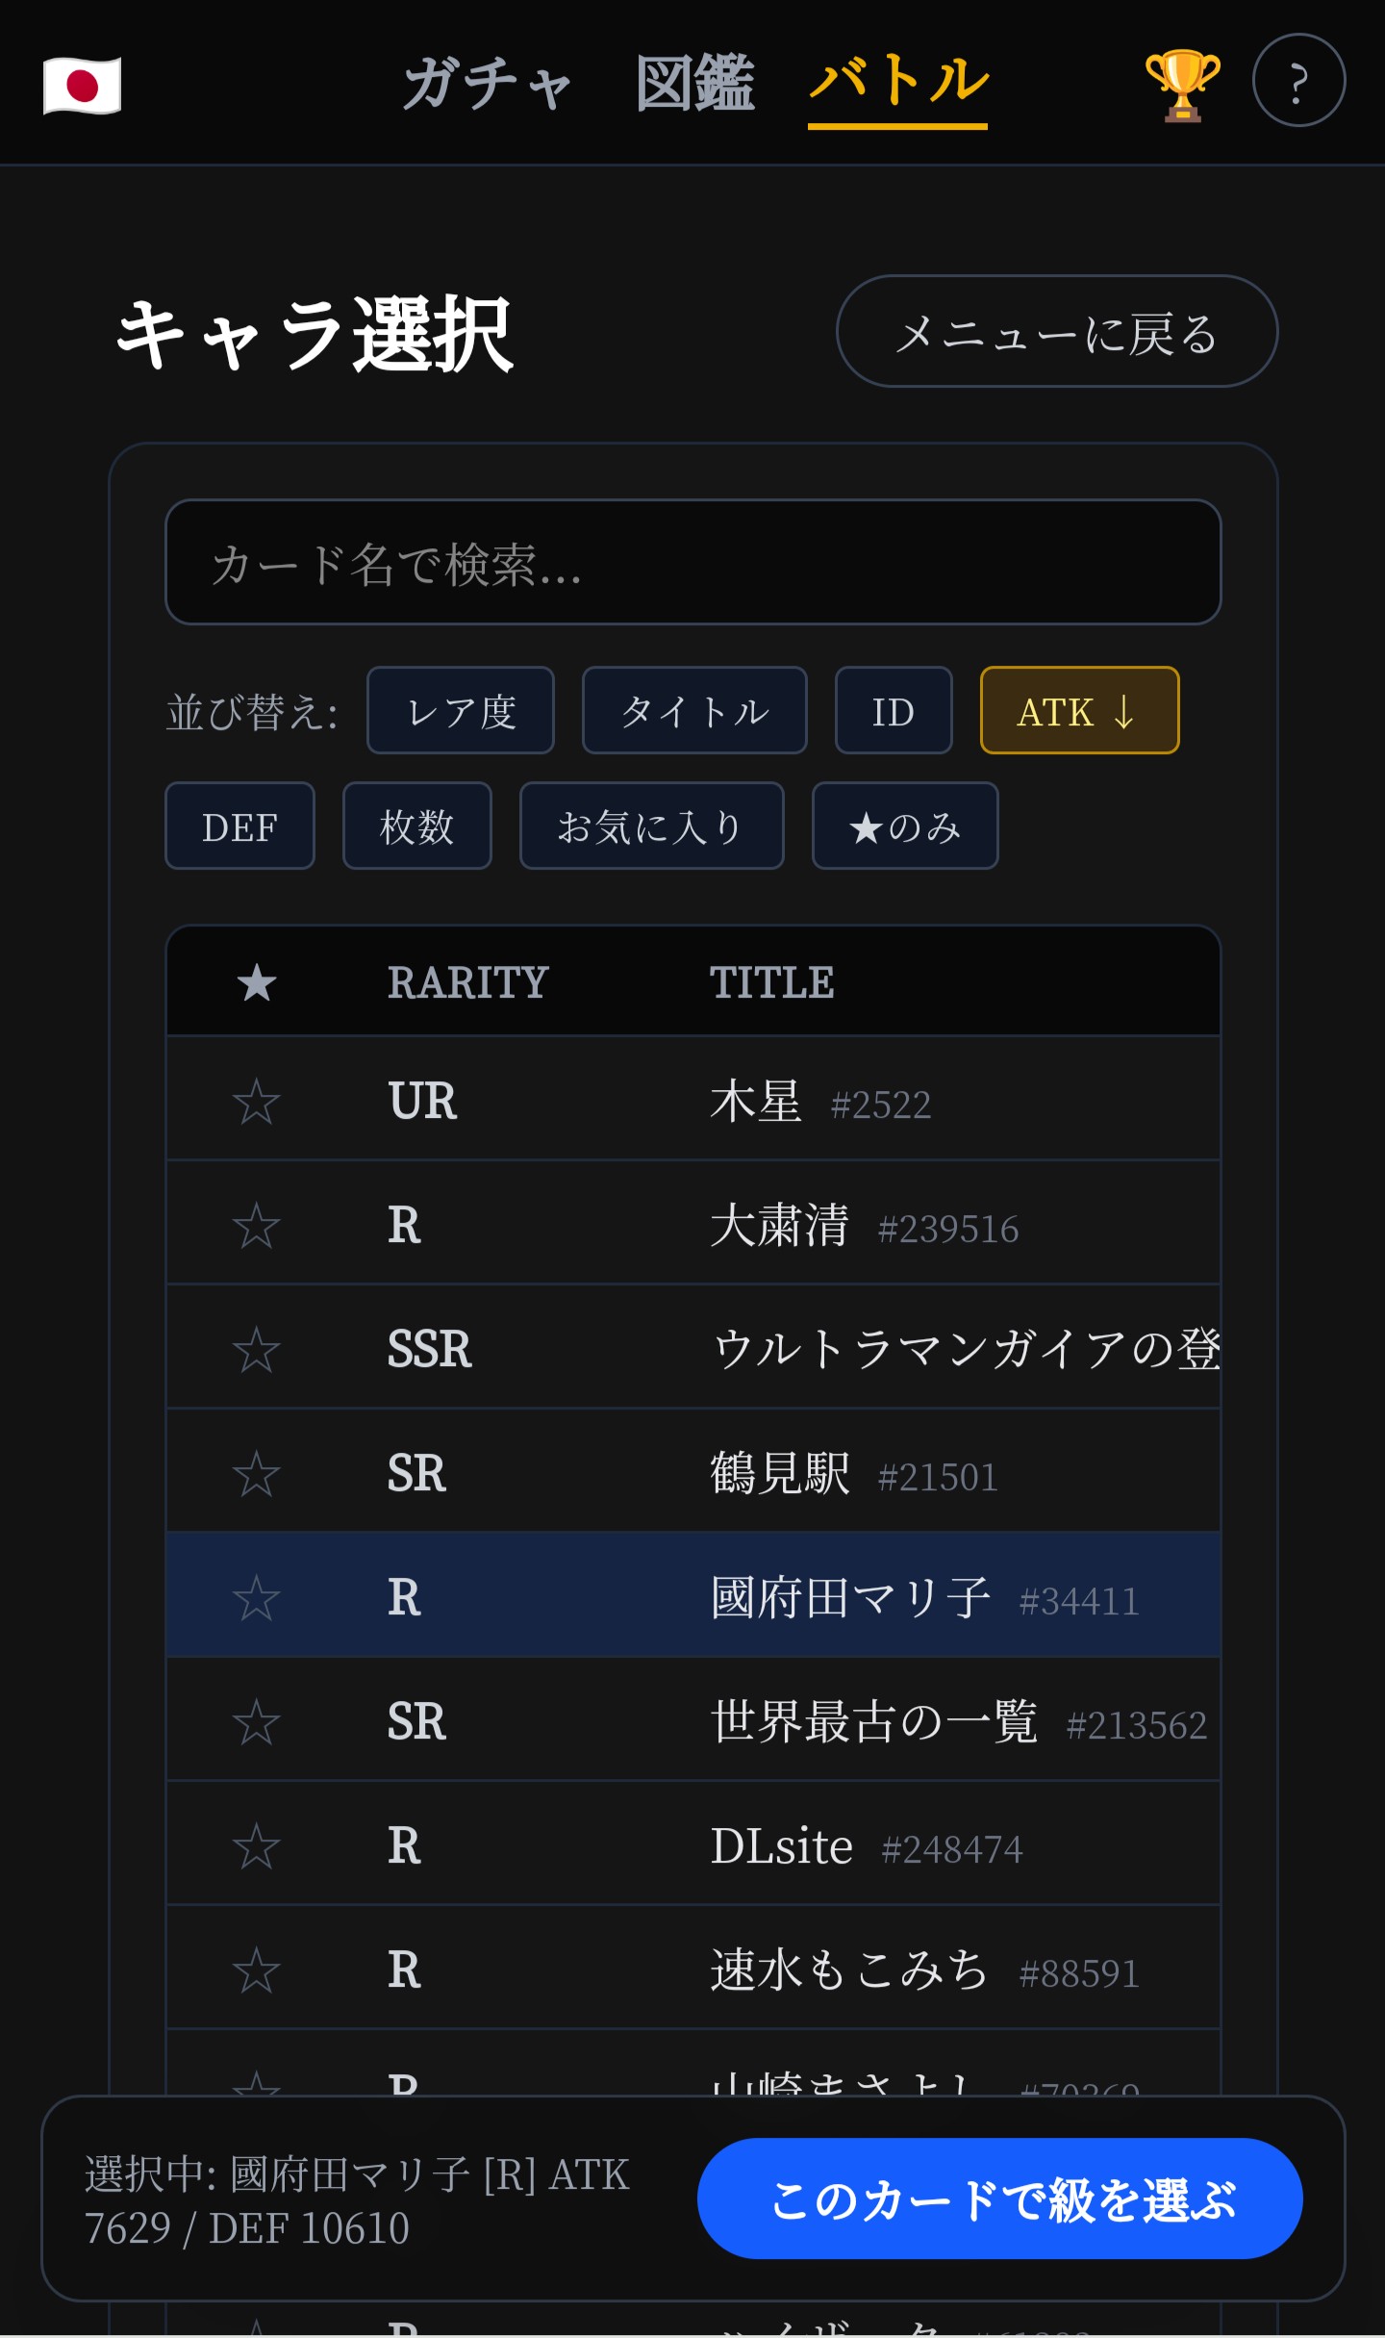Click the Japanese flag language icon
1385x2338 pixels.
tap(82, 85)
